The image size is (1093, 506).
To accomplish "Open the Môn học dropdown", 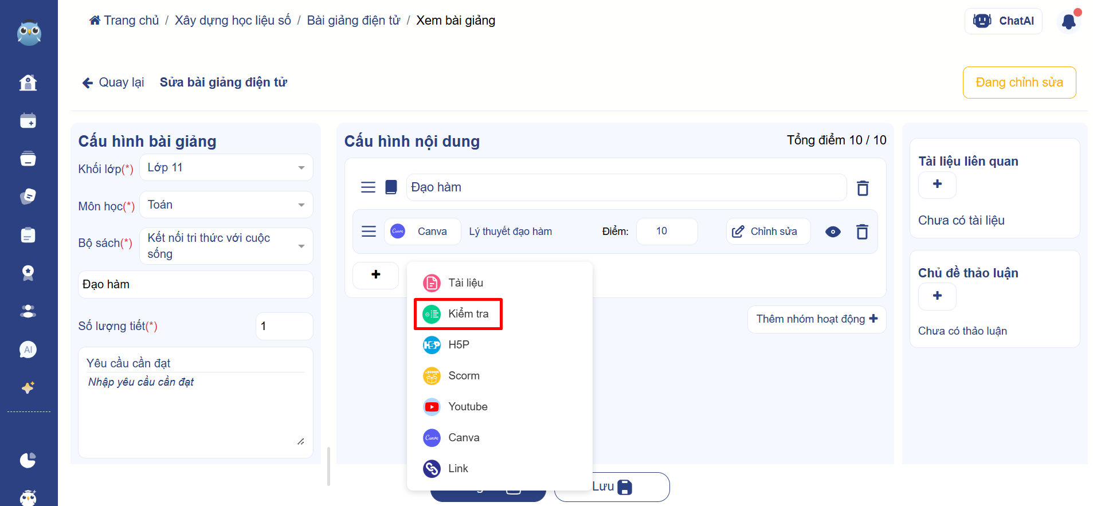I will click(x=226, y=205).
